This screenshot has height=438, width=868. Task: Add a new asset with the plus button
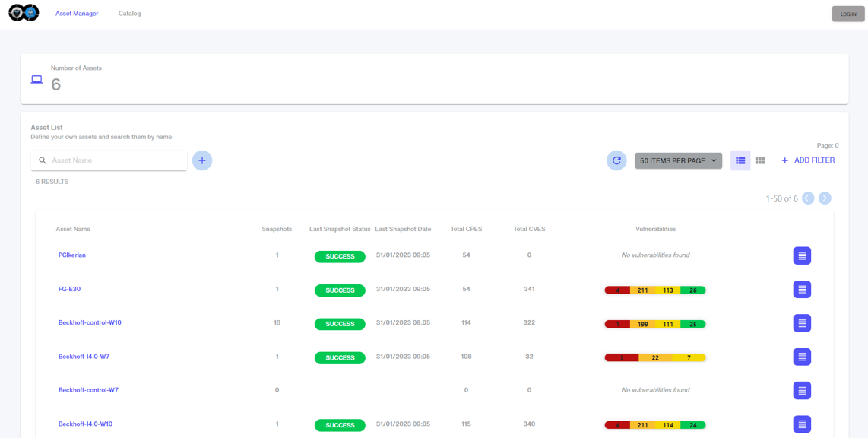(x=202, y=160)
